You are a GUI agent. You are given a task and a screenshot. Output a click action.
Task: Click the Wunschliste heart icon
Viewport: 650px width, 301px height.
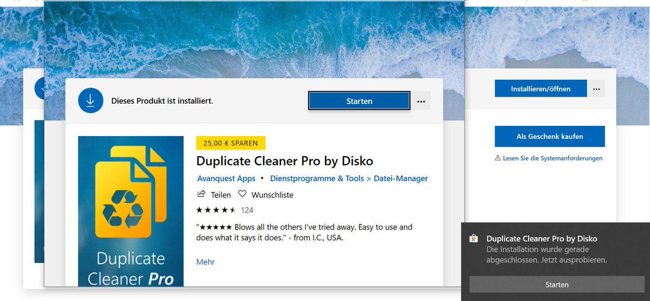[x=242, y=194]
